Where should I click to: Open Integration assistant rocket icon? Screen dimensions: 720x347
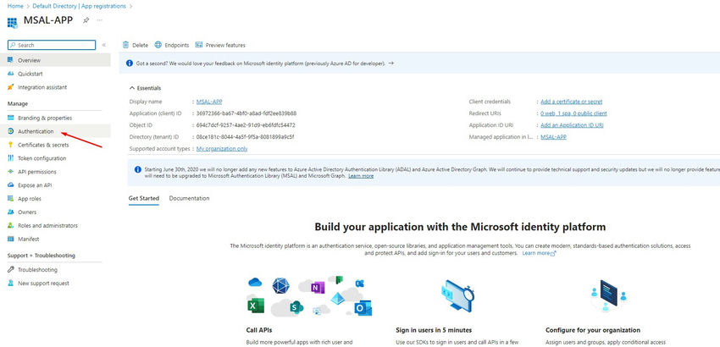click(10, 87)
